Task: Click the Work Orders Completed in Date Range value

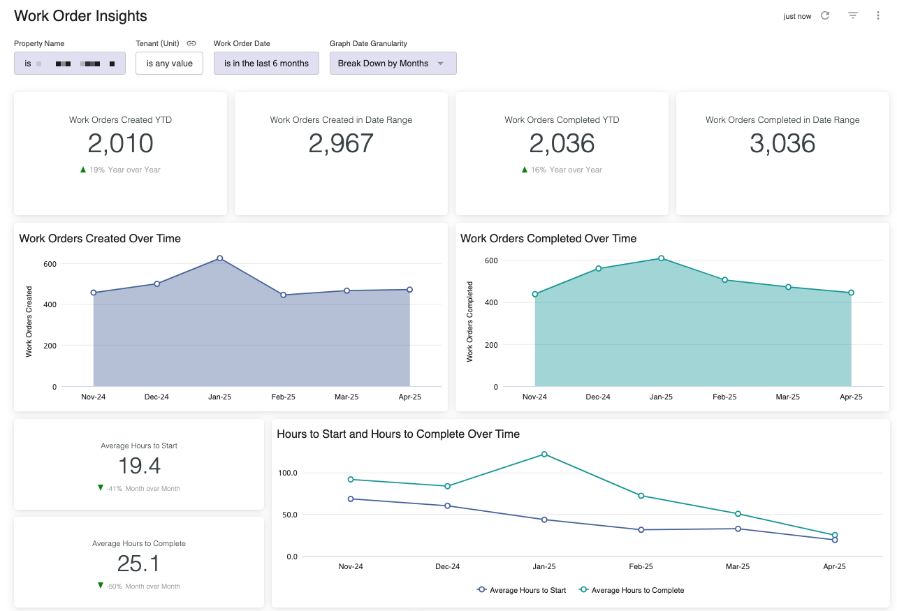Action: 782,143
